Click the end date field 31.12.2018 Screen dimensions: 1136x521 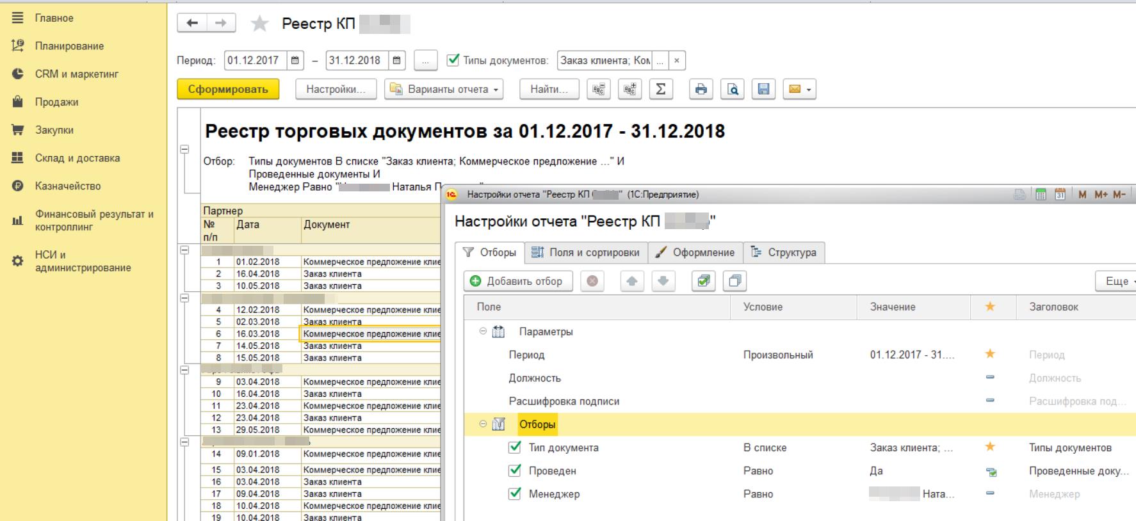tap(357, 61)
